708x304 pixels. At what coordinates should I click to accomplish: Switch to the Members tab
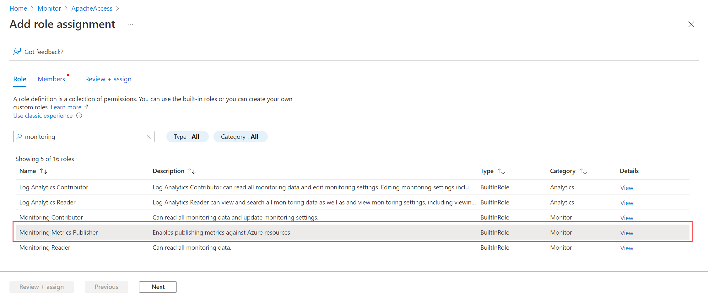tap(51, 79)
